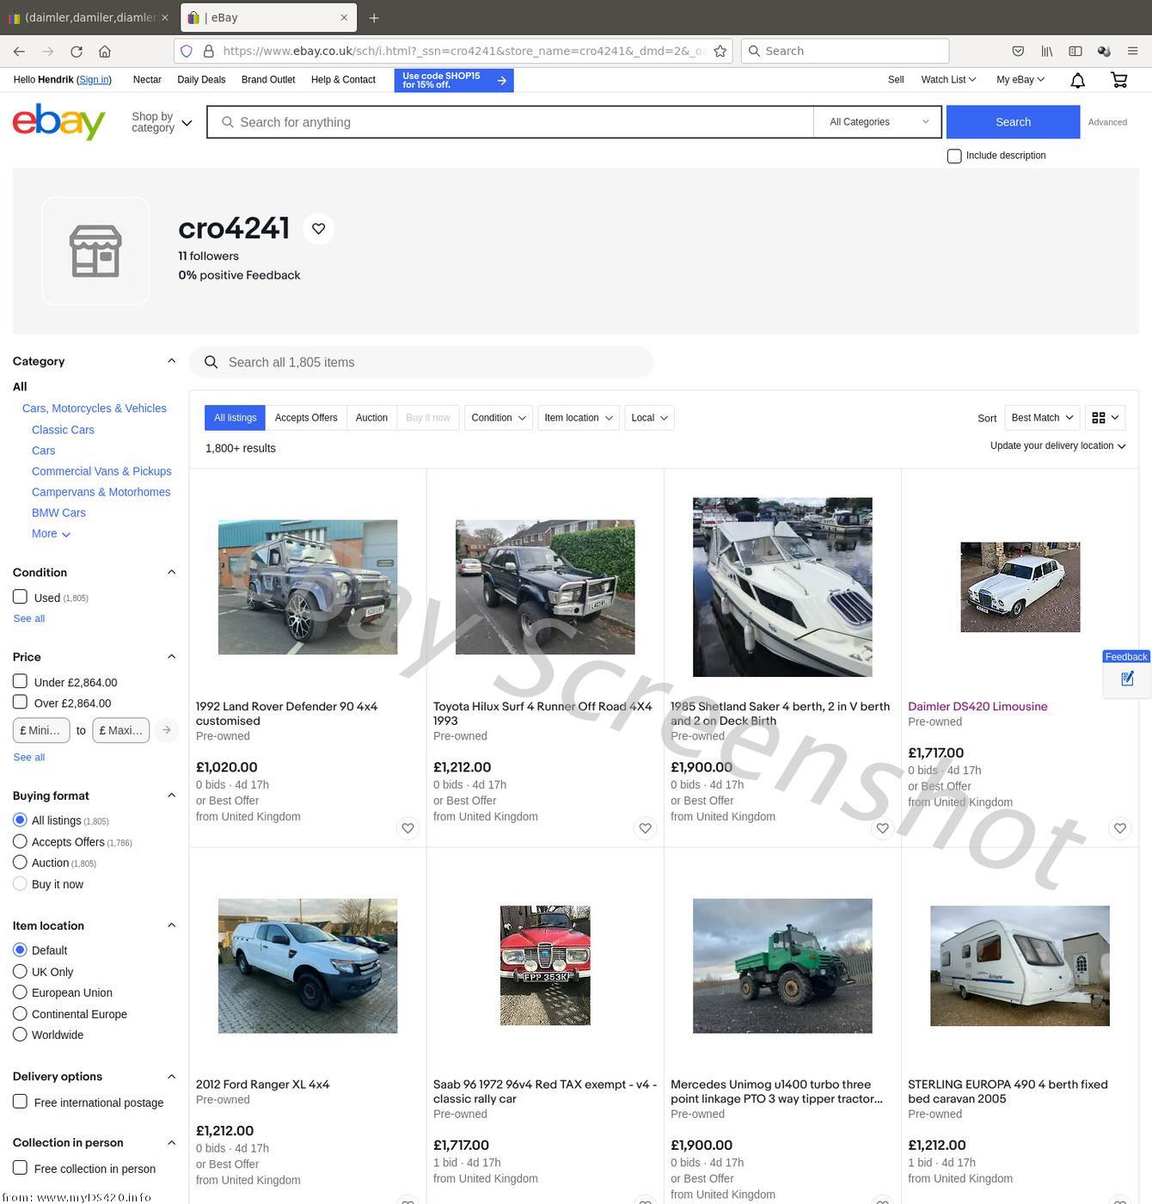
Task: Expand More categories in sidebar
Action: coord(51,534)
